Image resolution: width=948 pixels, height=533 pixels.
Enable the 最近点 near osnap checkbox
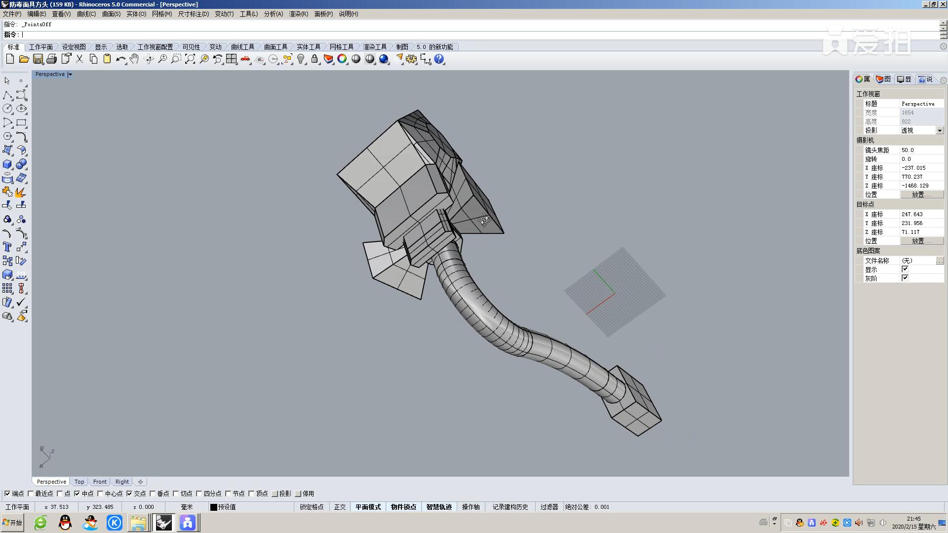coord(31,494)
